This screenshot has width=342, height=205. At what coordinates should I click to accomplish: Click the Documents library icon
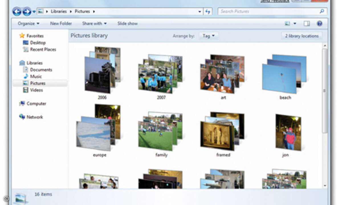26,70
